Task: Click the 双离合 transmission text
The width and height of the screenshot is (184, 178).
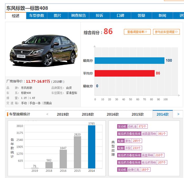Action: 48,103
